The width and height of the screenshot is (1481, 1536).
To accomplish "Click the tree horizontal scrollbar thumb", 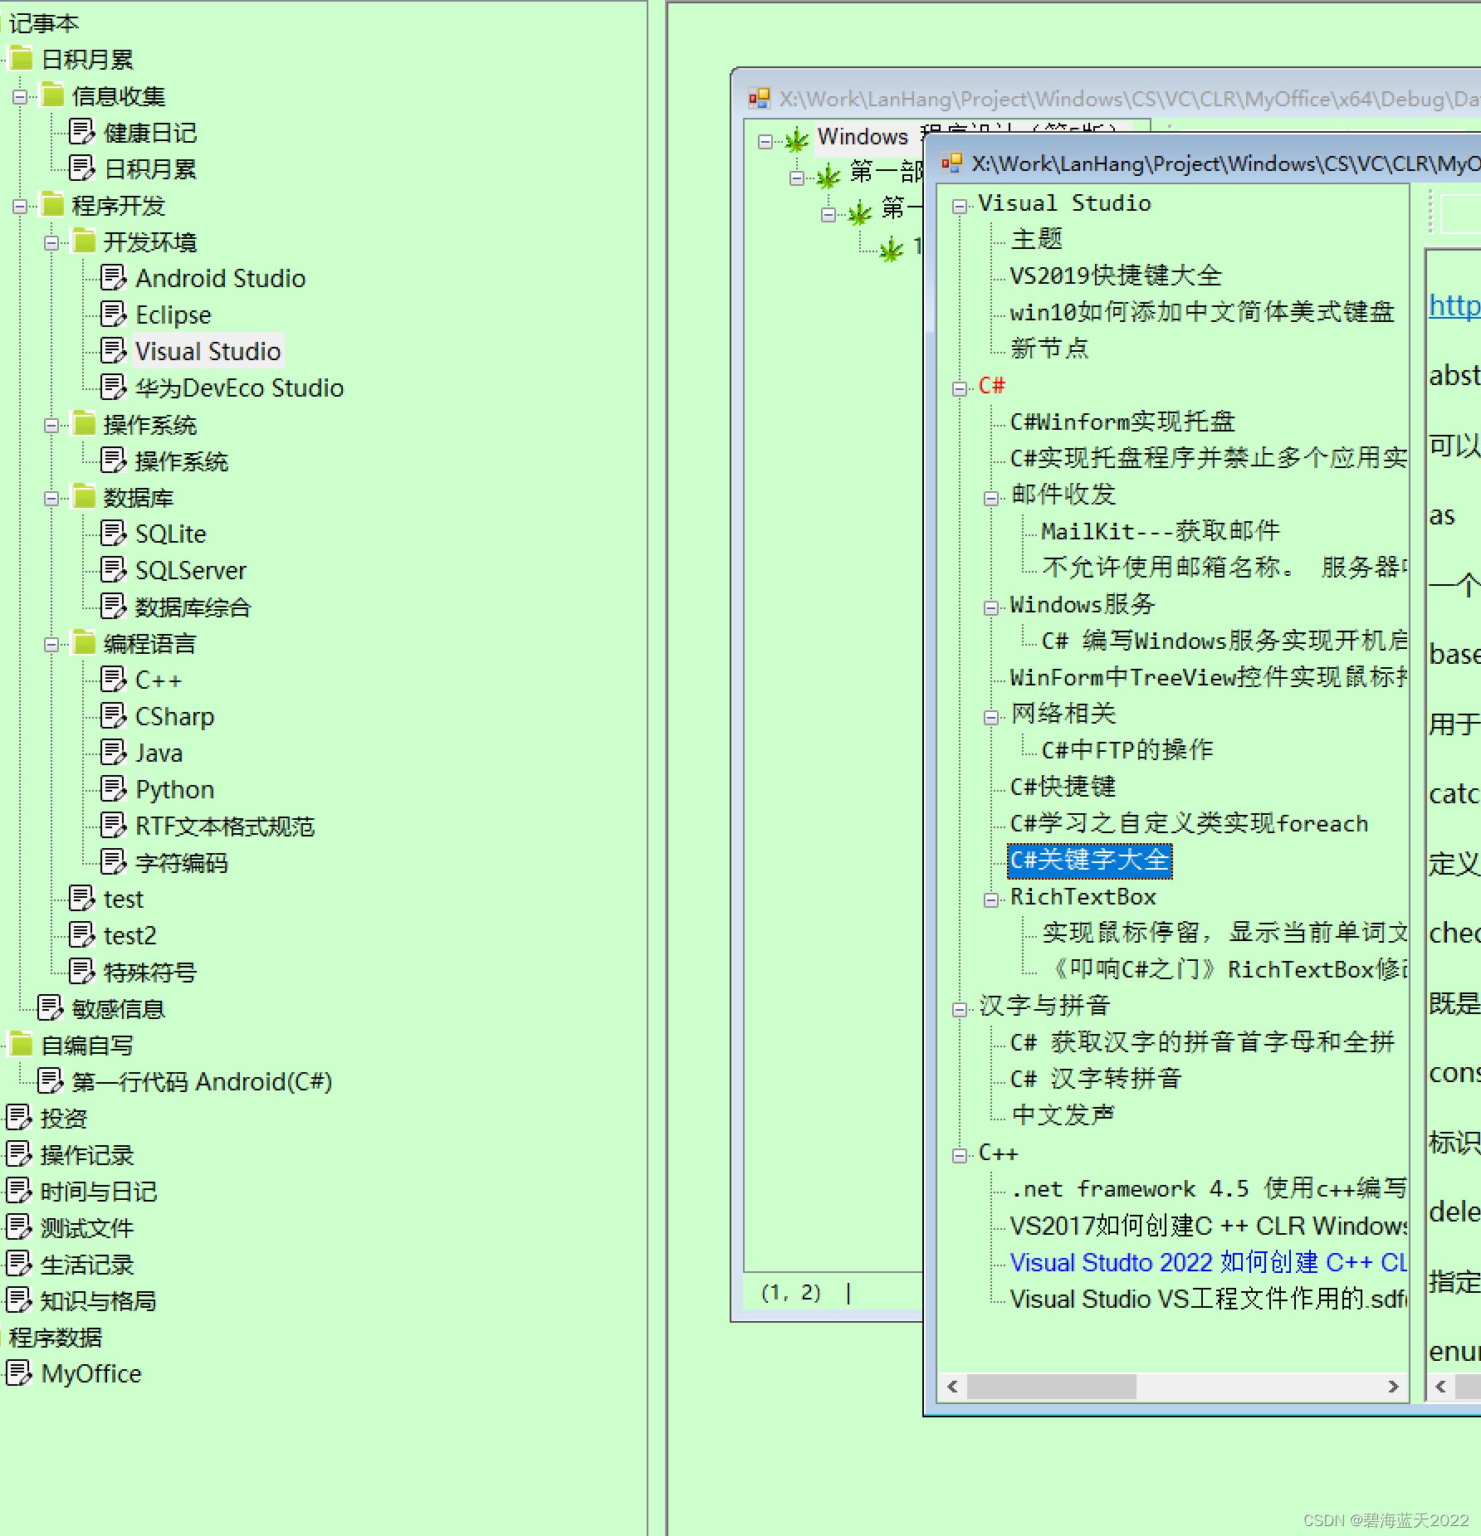I will pos(1051,1387).
